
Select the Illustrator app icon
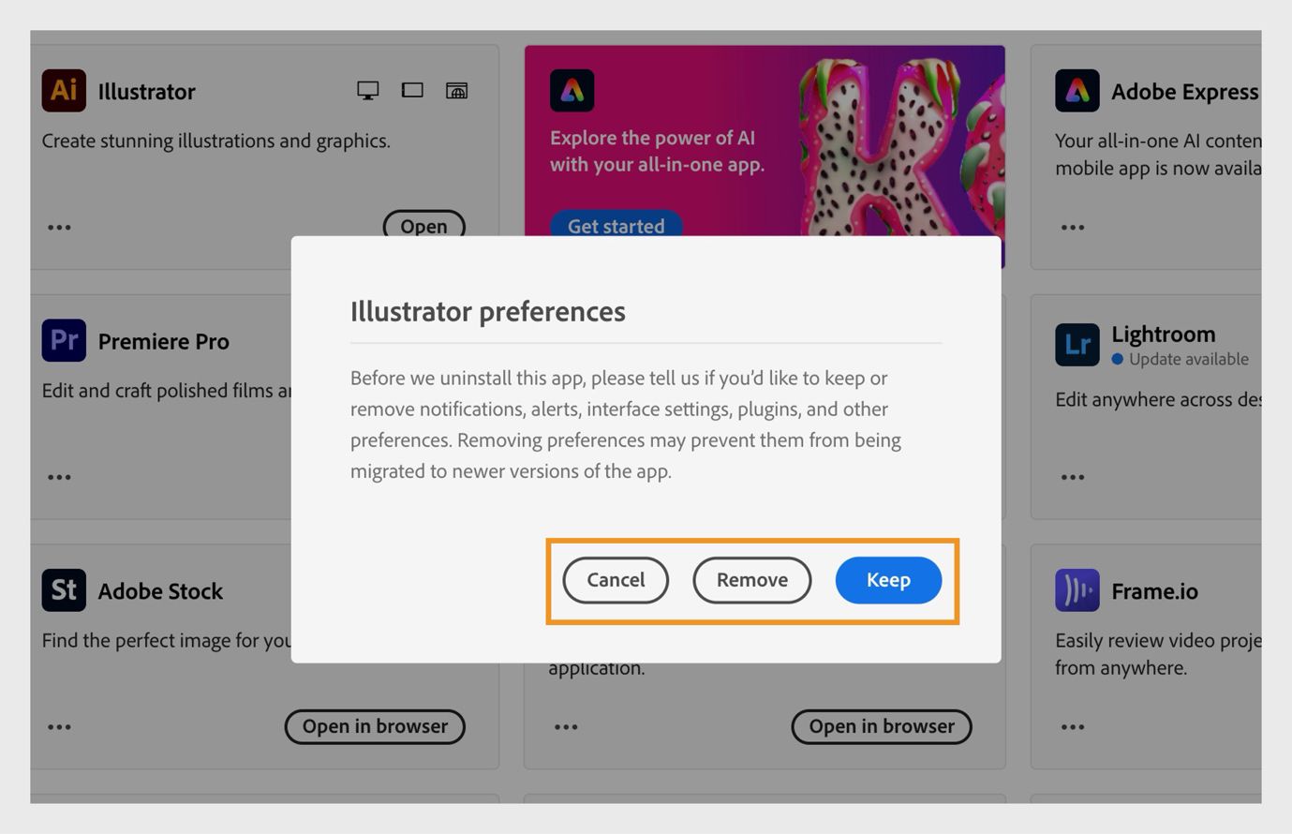[63, 90]
